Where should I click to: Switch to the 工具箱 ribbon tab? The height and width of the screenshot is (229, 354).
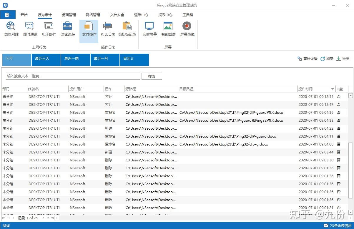tap(187, 15)
